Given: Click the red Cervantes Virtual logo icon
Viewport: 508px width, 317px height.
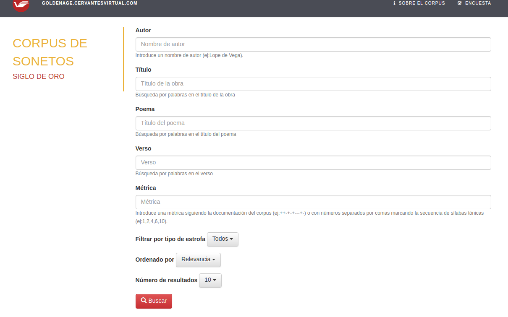Looking at the screenshot, I should (x=21, y=5).
